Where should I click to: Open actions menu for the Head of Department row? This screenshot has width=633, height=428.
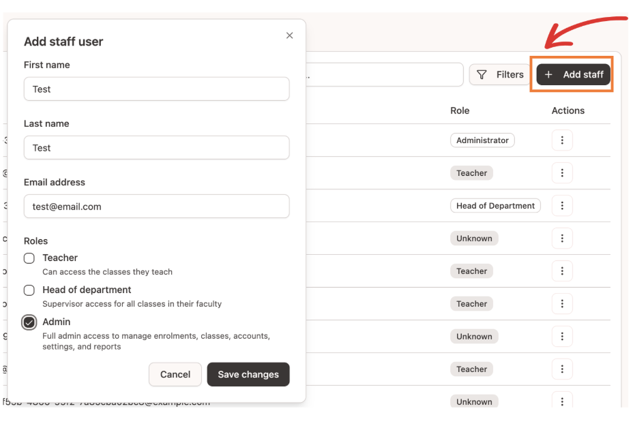pyautogui.click(x=561, y=206)
